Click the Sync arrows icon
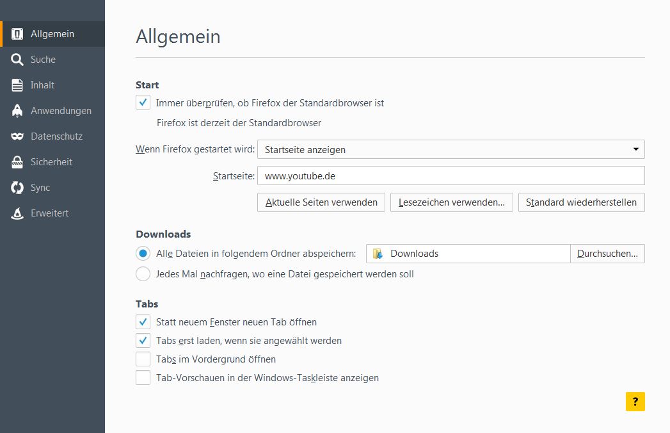 pos(18,188)
